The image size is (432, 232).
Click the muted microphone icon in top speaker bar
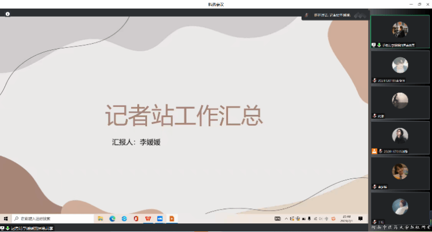tap(307, 15)
